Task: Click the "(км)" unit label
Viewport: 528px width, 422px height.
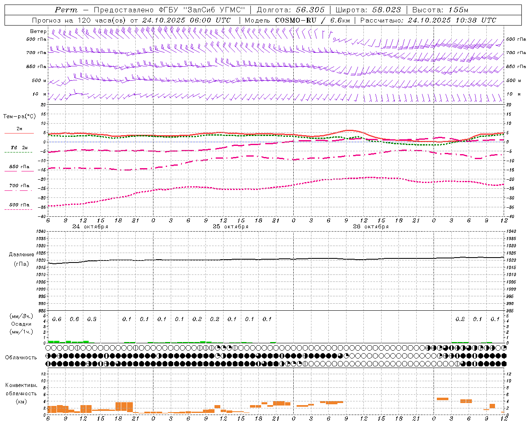Action: click(x=21, y=401)
